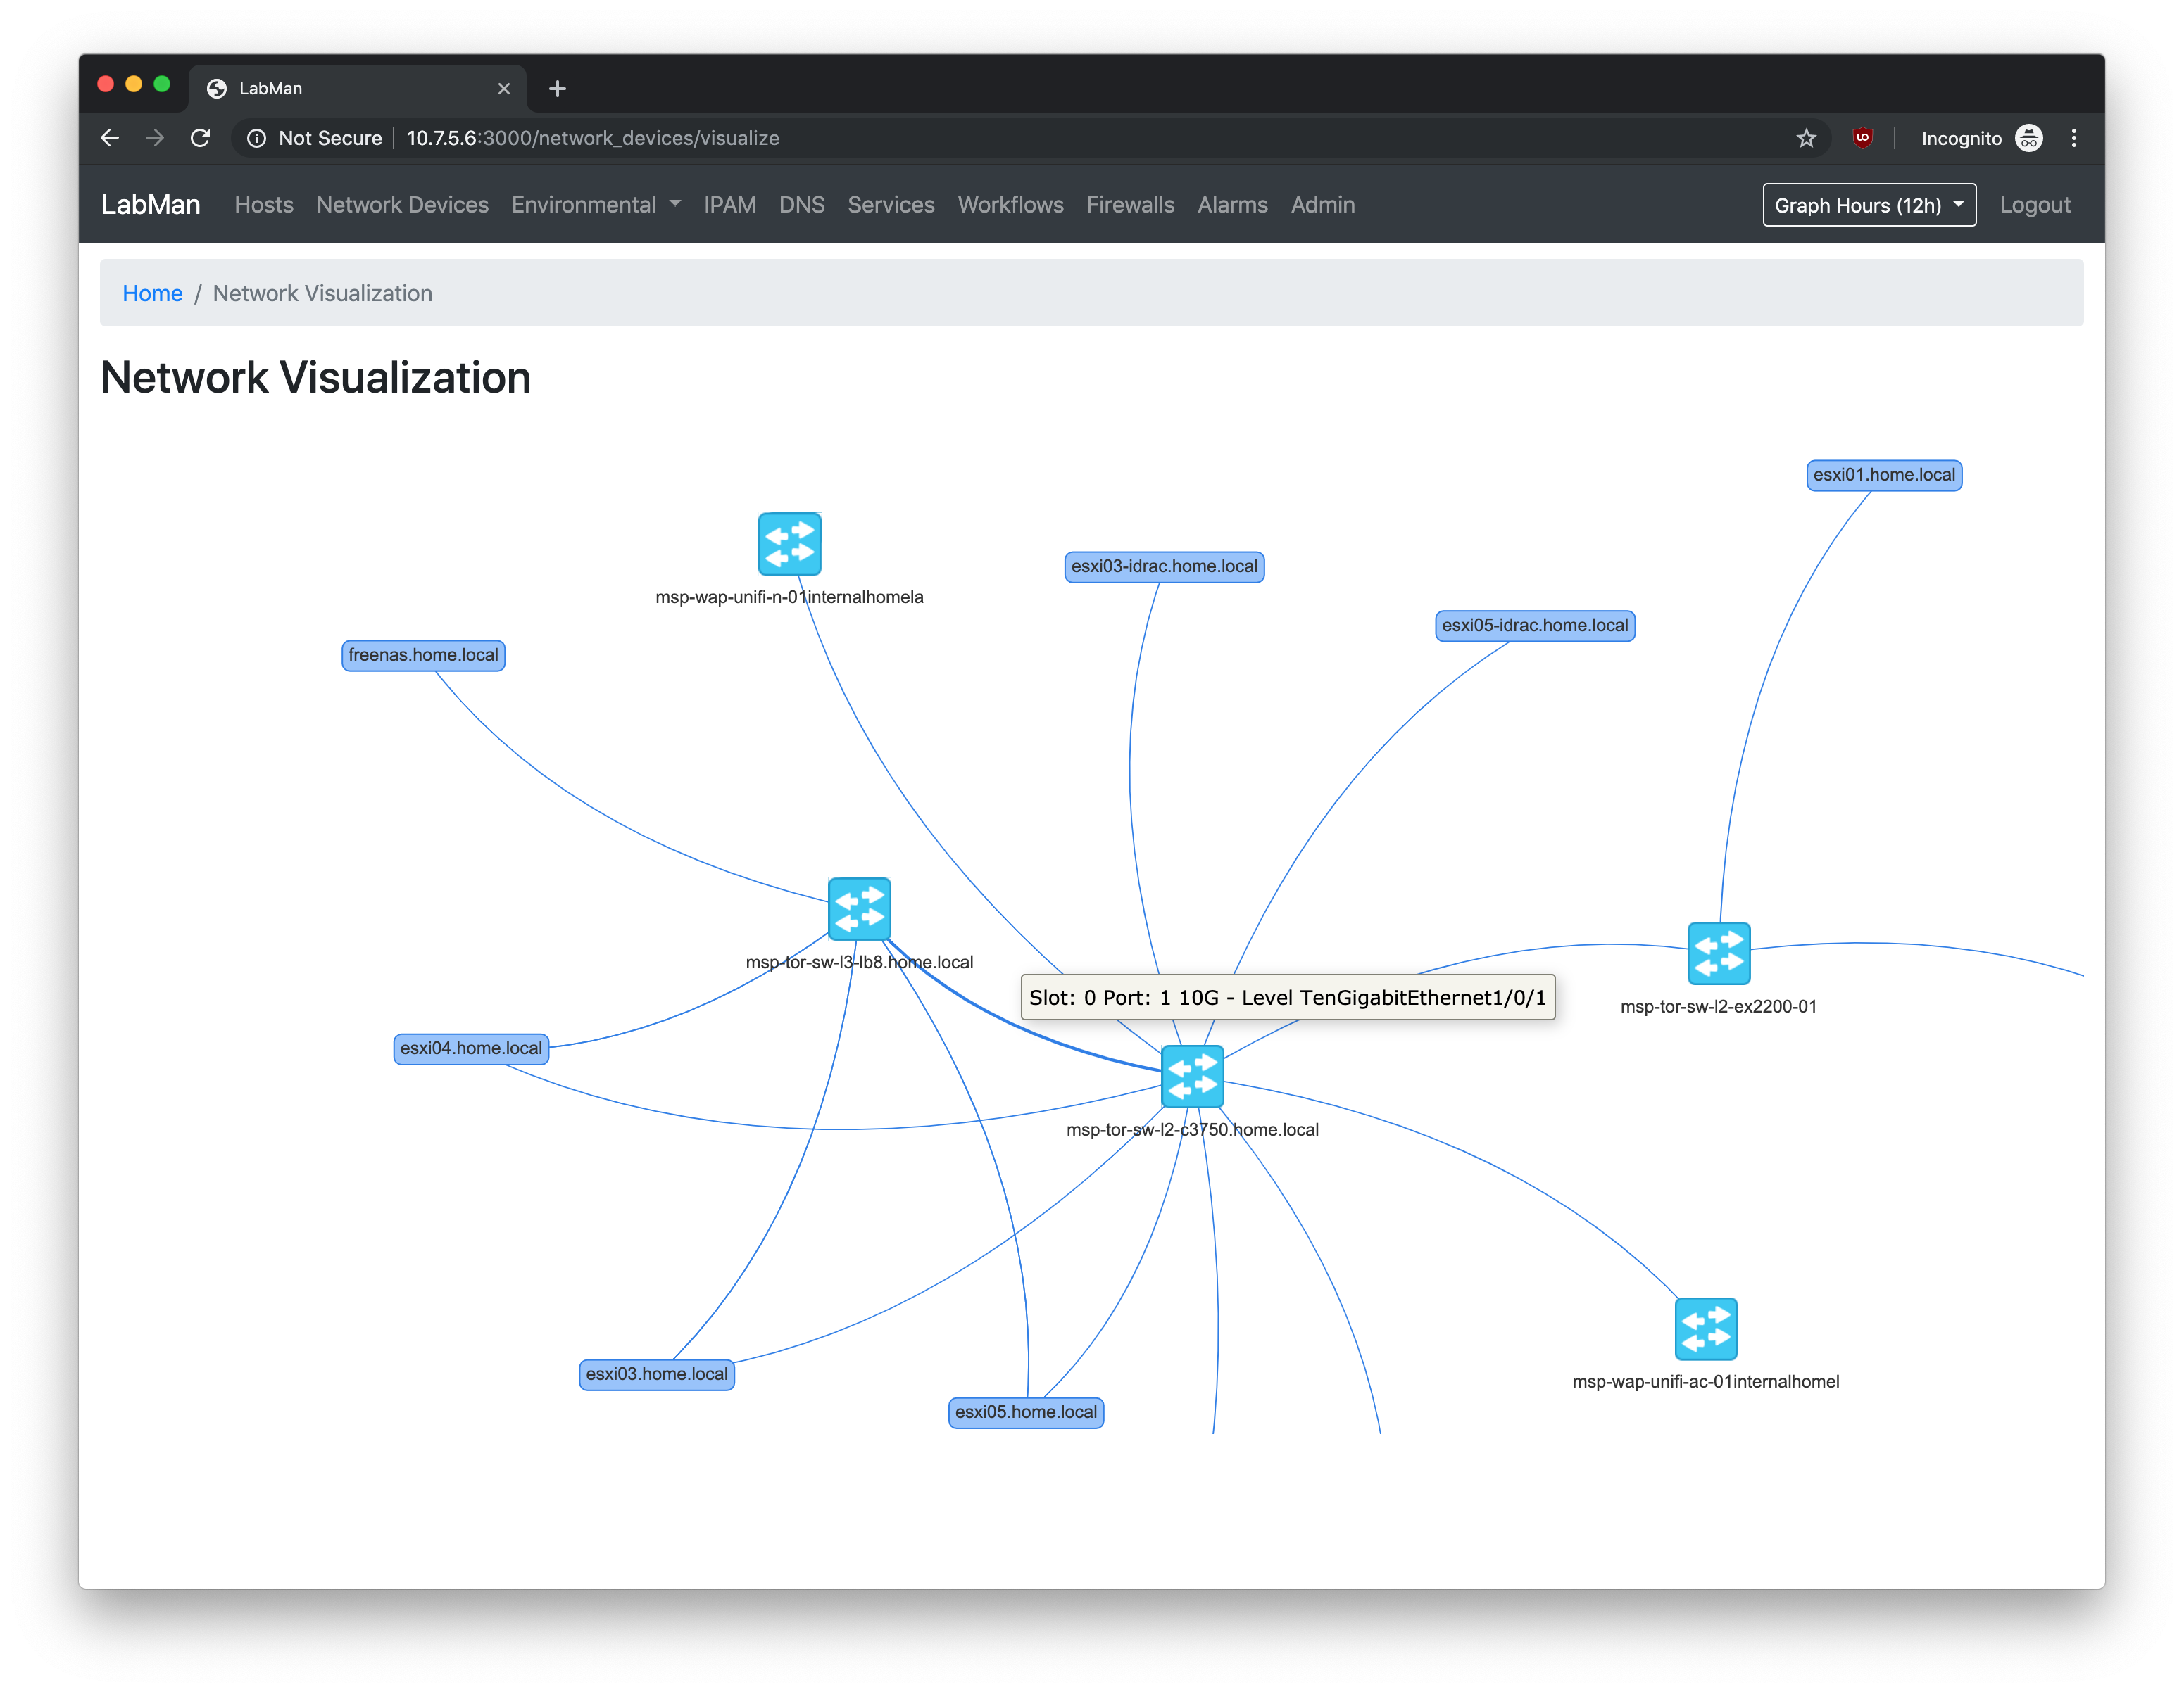
Task: Click the msp-wap-unifi-n-01 switch icon
Action: click(x=789, y=544)
